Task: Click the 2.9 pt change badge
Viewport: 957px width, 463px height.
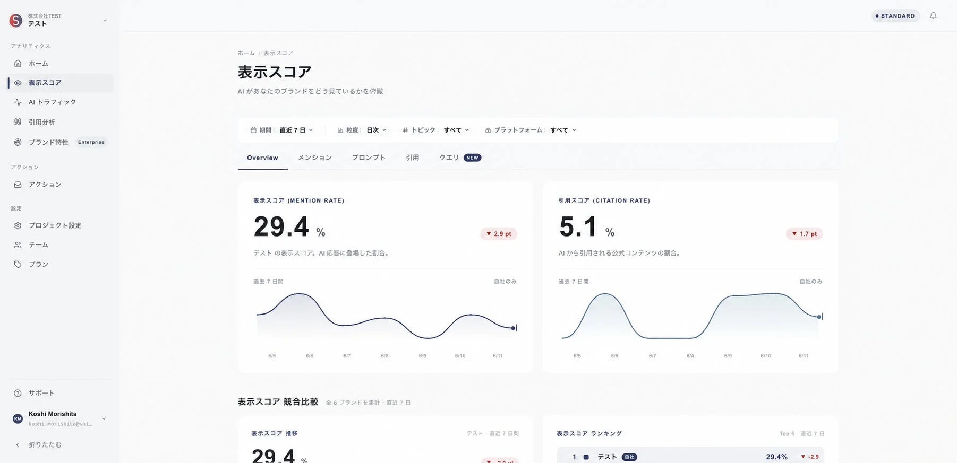Action: [499, 234]
